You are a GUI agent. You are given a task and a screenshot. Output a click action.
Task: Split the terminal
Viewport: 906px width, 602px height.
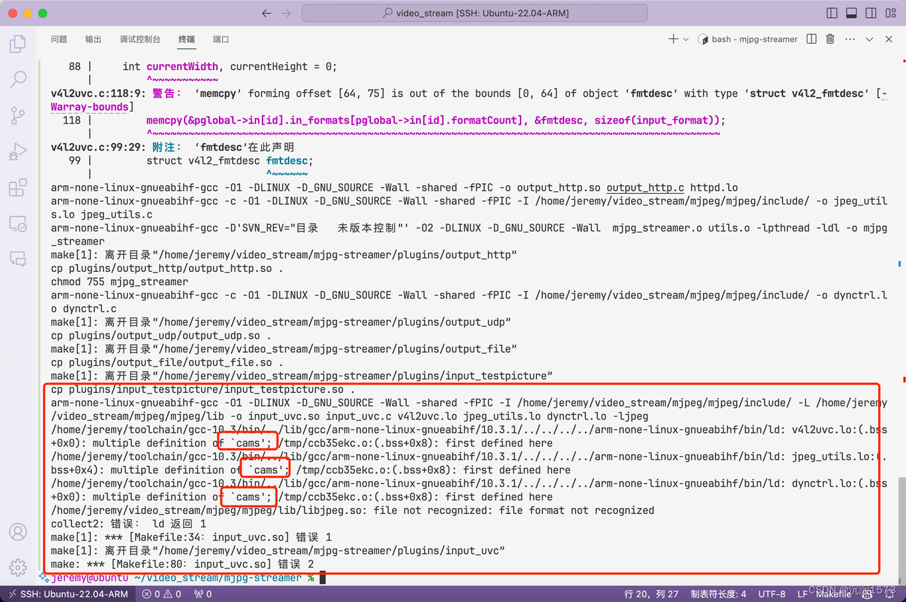tap(811, 39)
